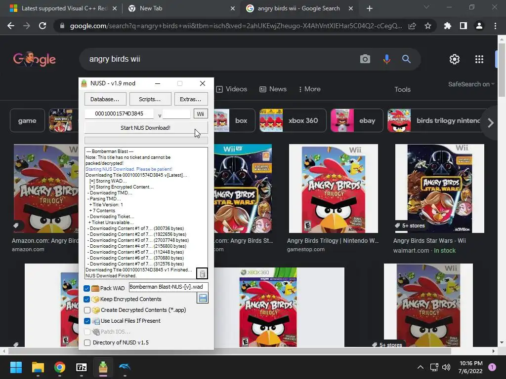This screenshot has width=506, height=379.
Task: Go back in Chrome
Action: click(11, 26)
